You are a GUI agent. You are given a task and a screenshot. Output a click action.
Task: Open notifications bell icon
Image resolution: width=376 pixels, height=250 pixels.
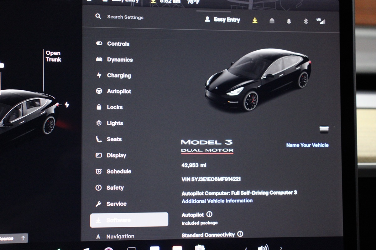pyautogui.click(x=289, y=21)
